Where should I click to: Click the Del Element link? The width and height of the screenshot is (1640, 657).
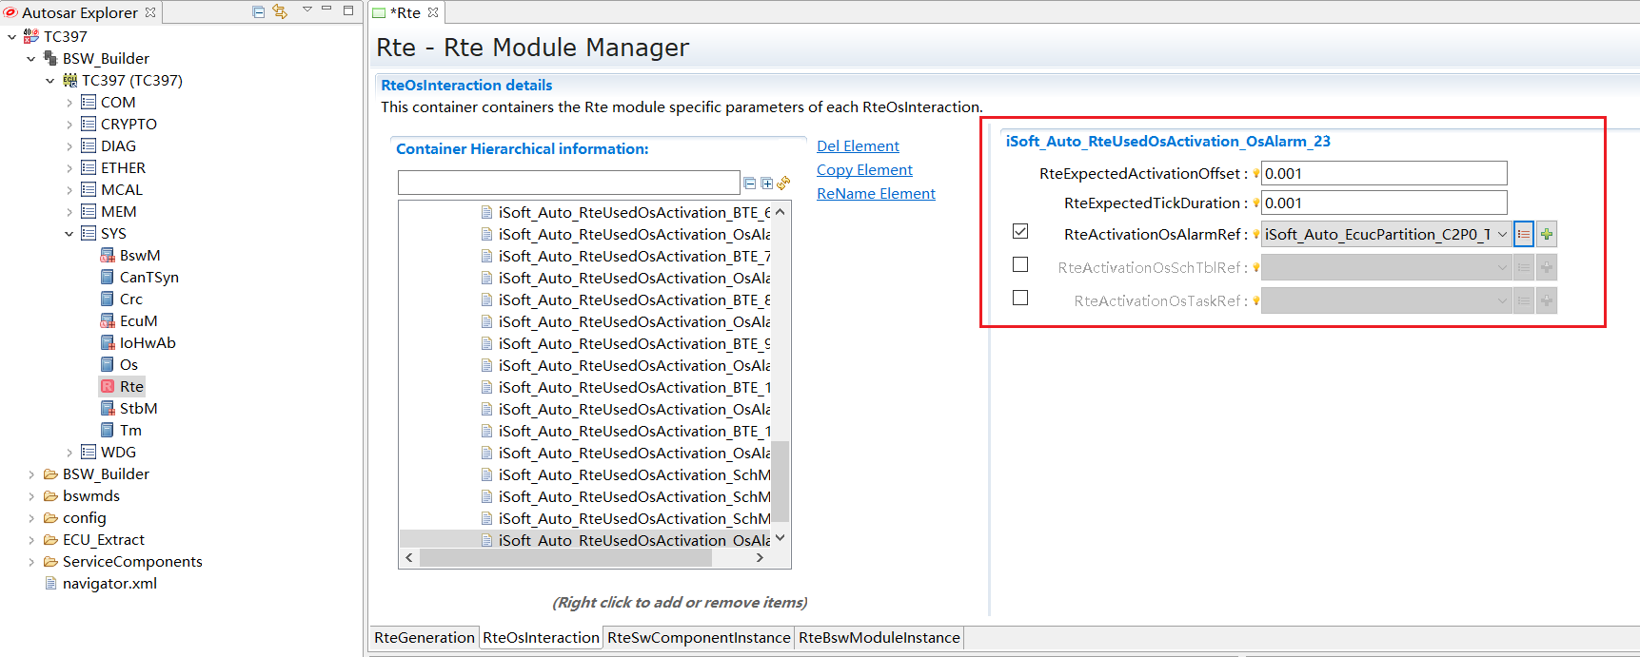[x=858, y=146]
